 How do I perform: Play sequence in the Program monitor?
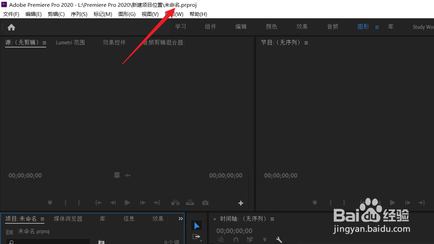coord(393,203)
